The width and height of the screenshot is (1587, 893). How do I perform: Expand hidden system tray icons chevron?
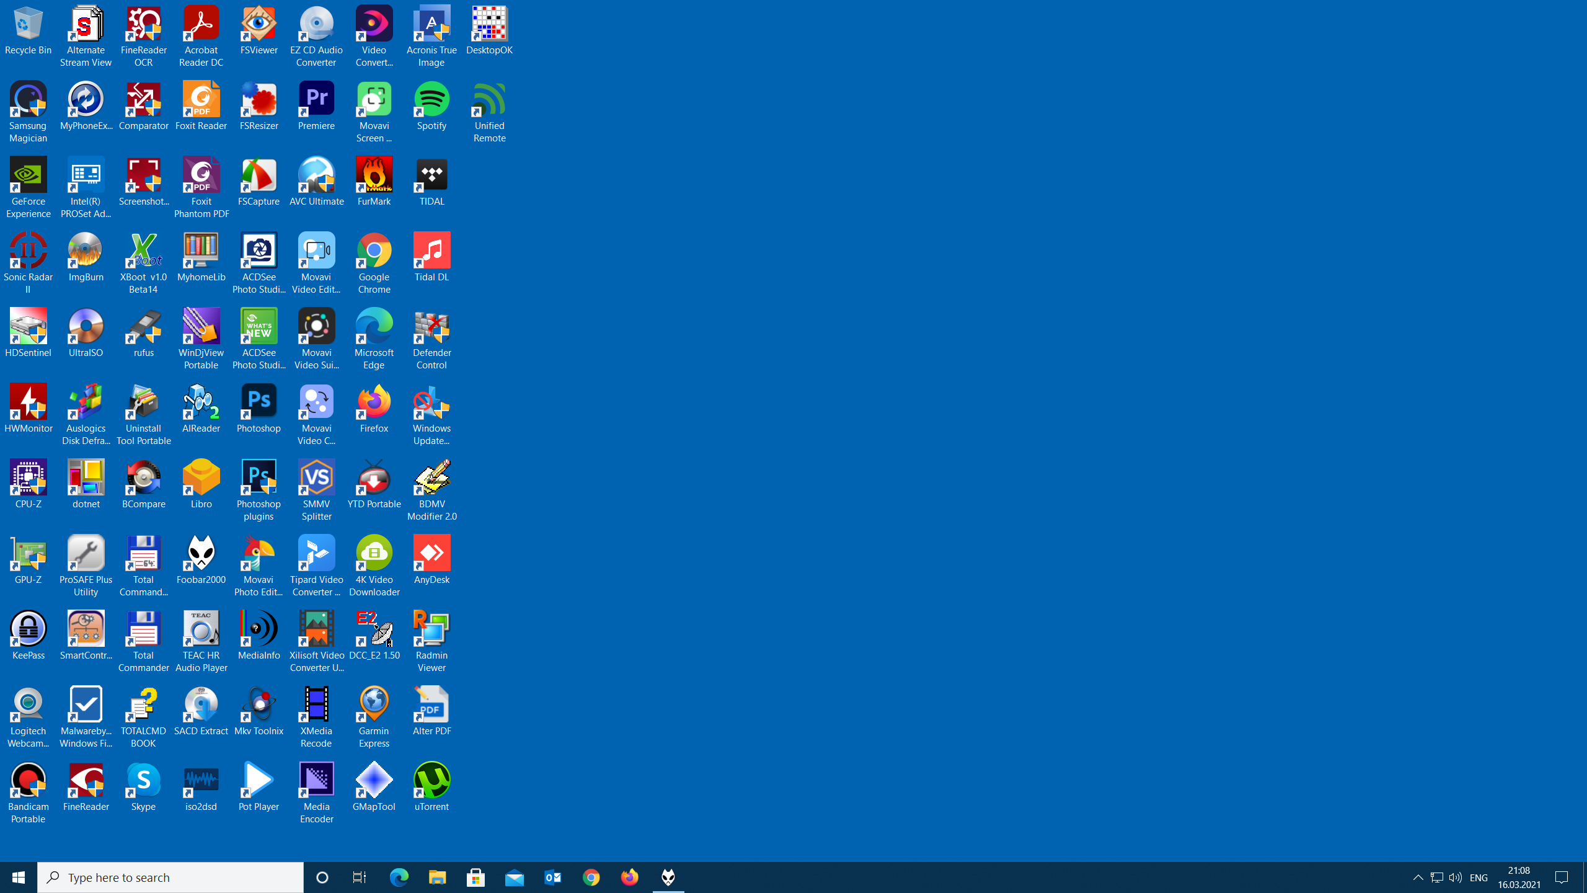pyautogui.click(x=1418, y=877)
